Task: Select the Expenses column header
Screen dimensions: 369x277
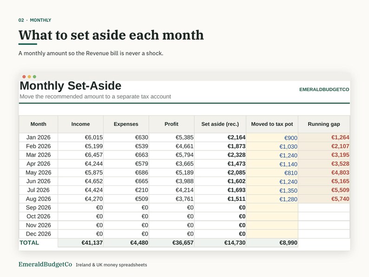Action: 126,124
